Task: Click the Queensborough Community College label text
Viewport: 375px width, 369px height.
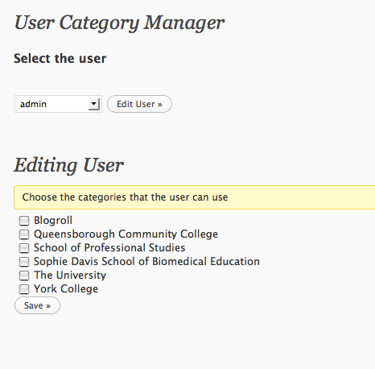Action: (126, 234)
